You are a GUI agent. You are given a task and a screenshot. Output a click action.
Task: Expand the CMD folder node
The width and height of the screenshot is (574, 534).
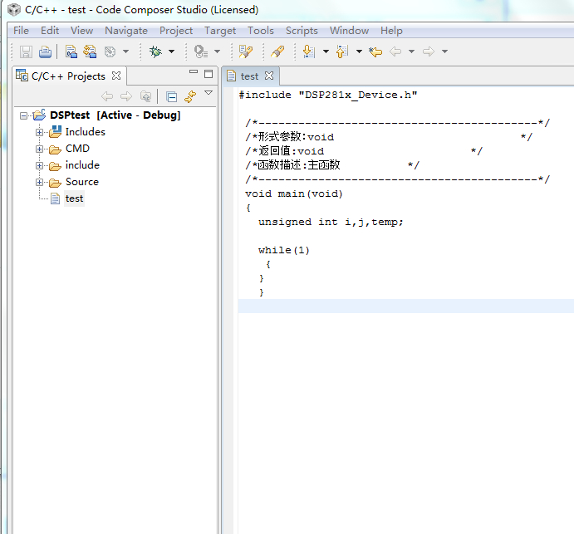39,149
